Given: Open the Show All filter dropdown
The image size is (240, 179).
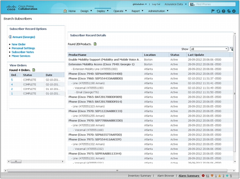Looking at the screenshot, I should [209, 49].
